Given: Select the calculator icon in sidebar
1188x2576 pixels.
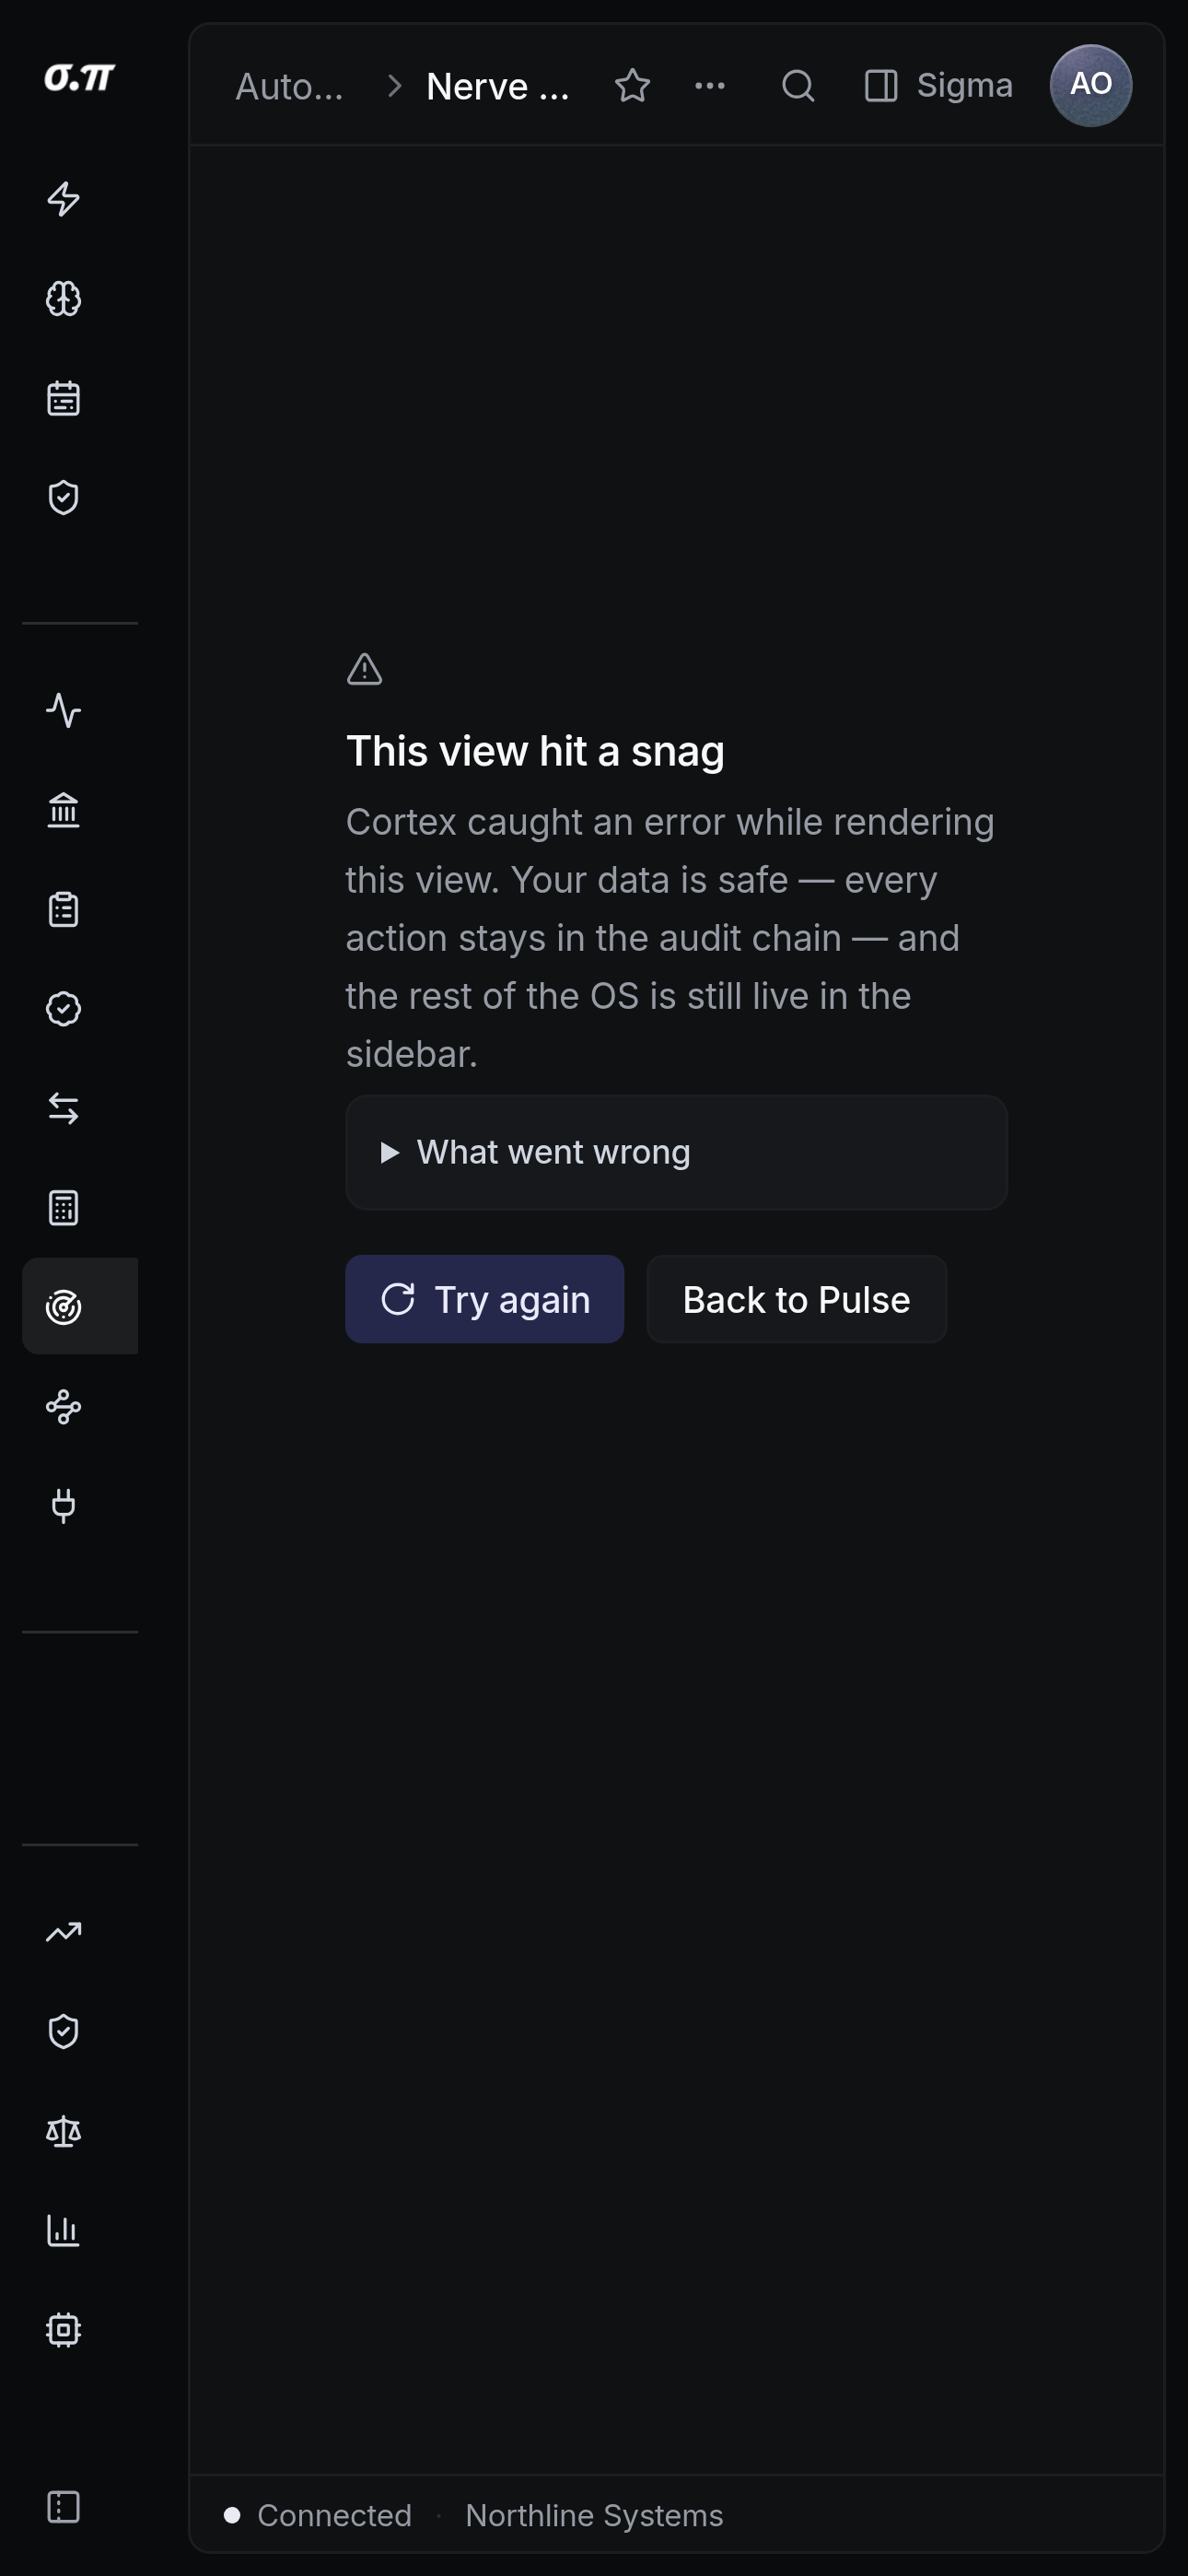Looking at the screenshot, I should tap(64, 1208).
